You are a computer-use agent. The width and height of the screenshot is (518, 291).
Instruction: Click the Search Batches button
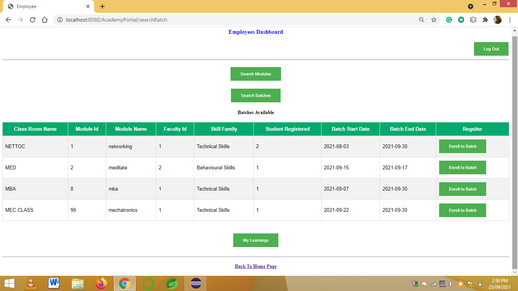[256, 95]
